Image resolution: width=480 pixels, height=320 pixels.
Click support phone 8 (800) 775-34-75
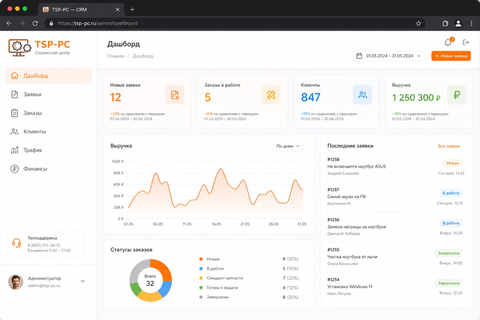click(x=44, y=245)
